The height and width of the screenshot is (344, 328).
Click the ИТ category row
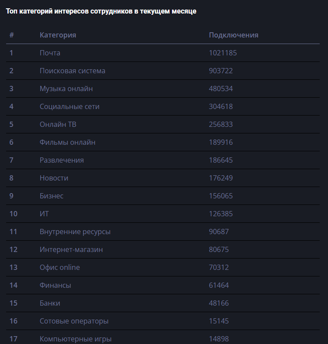pos(162,214)
